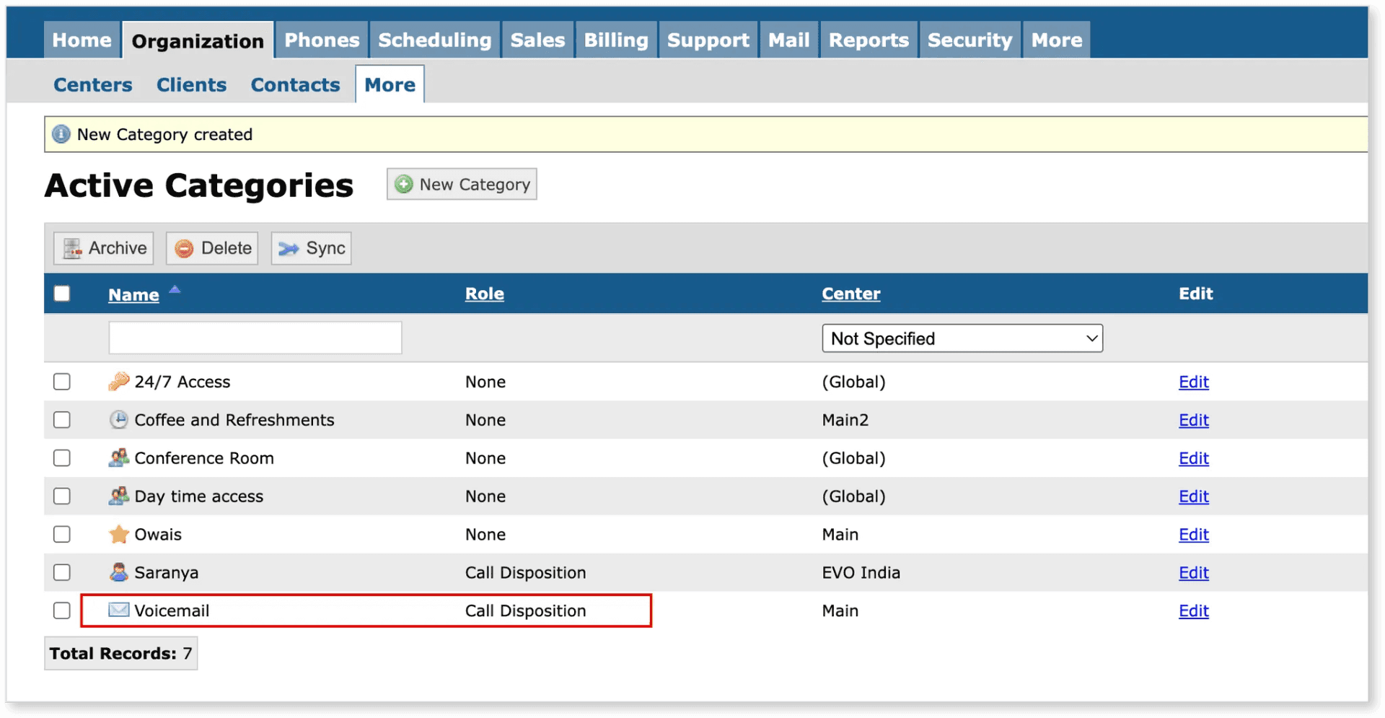Click the Voicemail category name
Screen dimensions: 1385x718
(172, 611)
